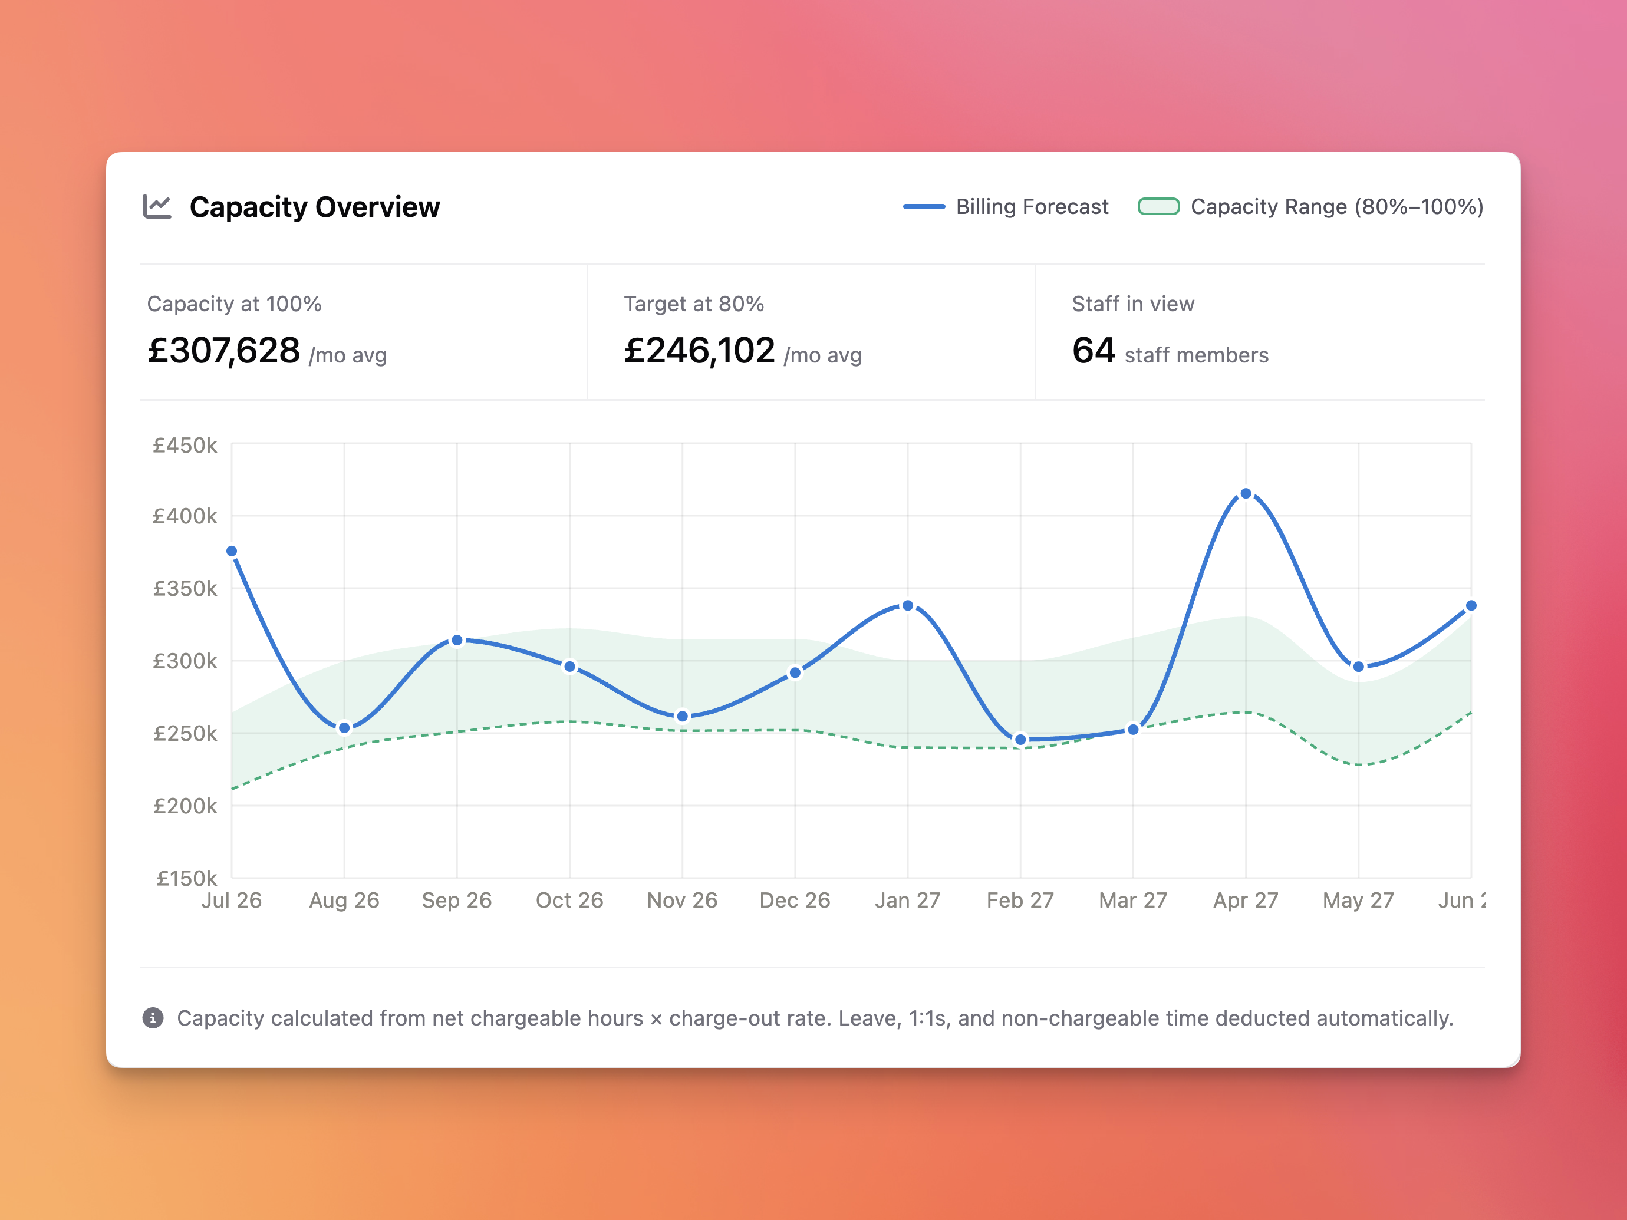Click the £307,628 capacity value

pos(223,350)
